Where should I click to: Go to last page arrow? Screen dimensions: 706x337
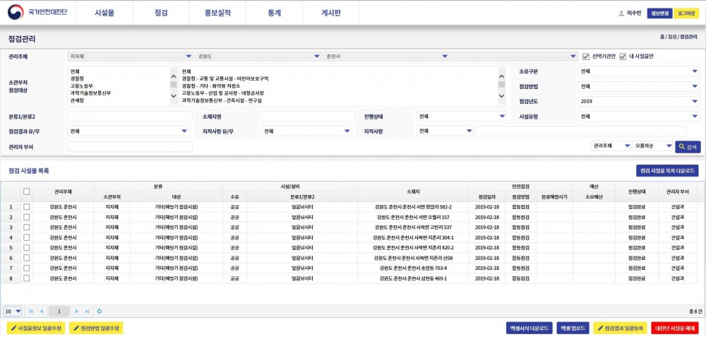pos(88,312)
